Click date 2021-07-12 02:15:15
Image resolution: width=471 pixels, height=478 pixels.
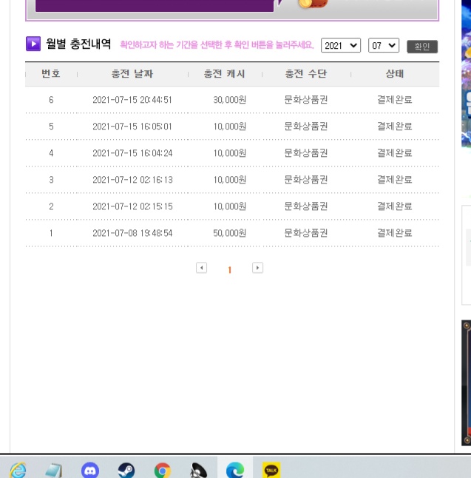(x=132, y=206)
